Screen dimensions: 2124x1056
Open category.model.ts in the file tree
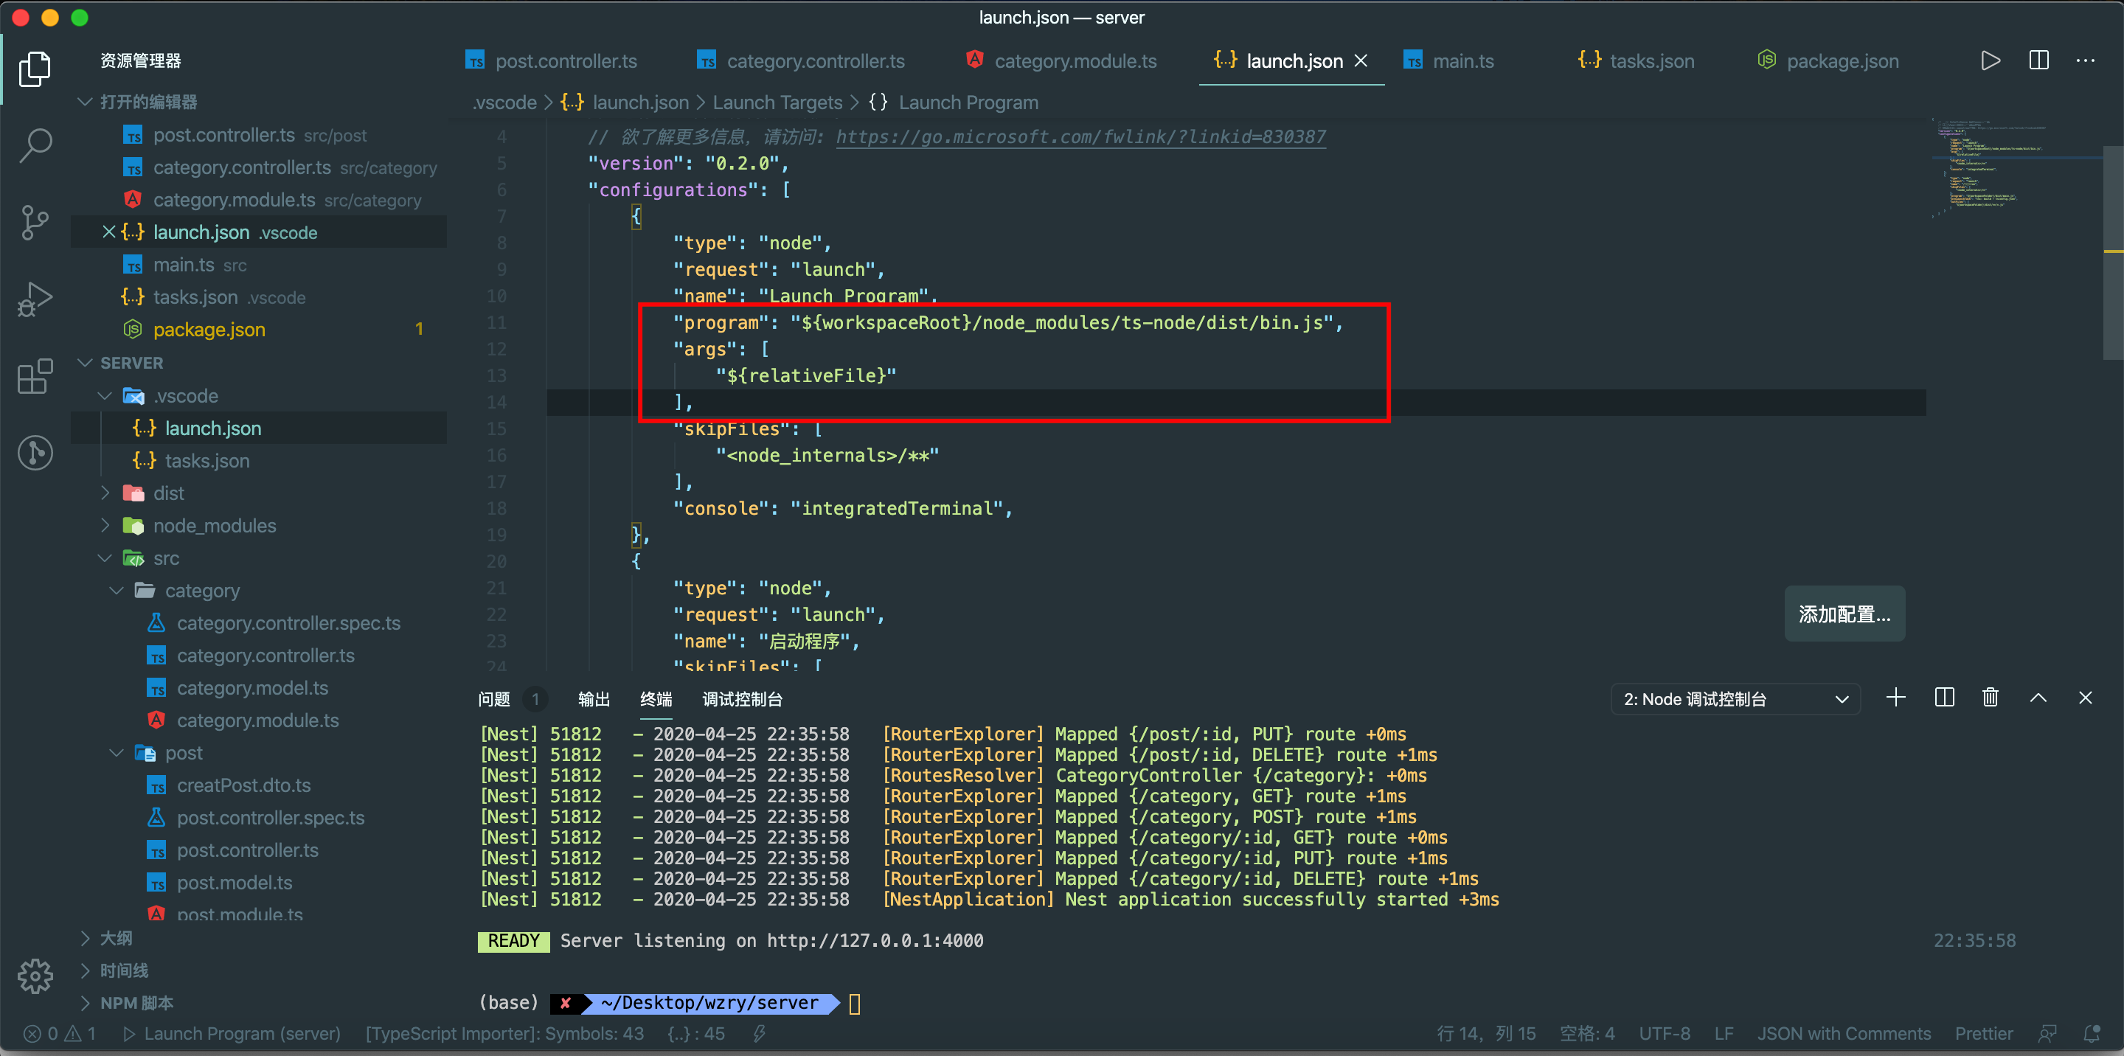[x=252, y=688]
